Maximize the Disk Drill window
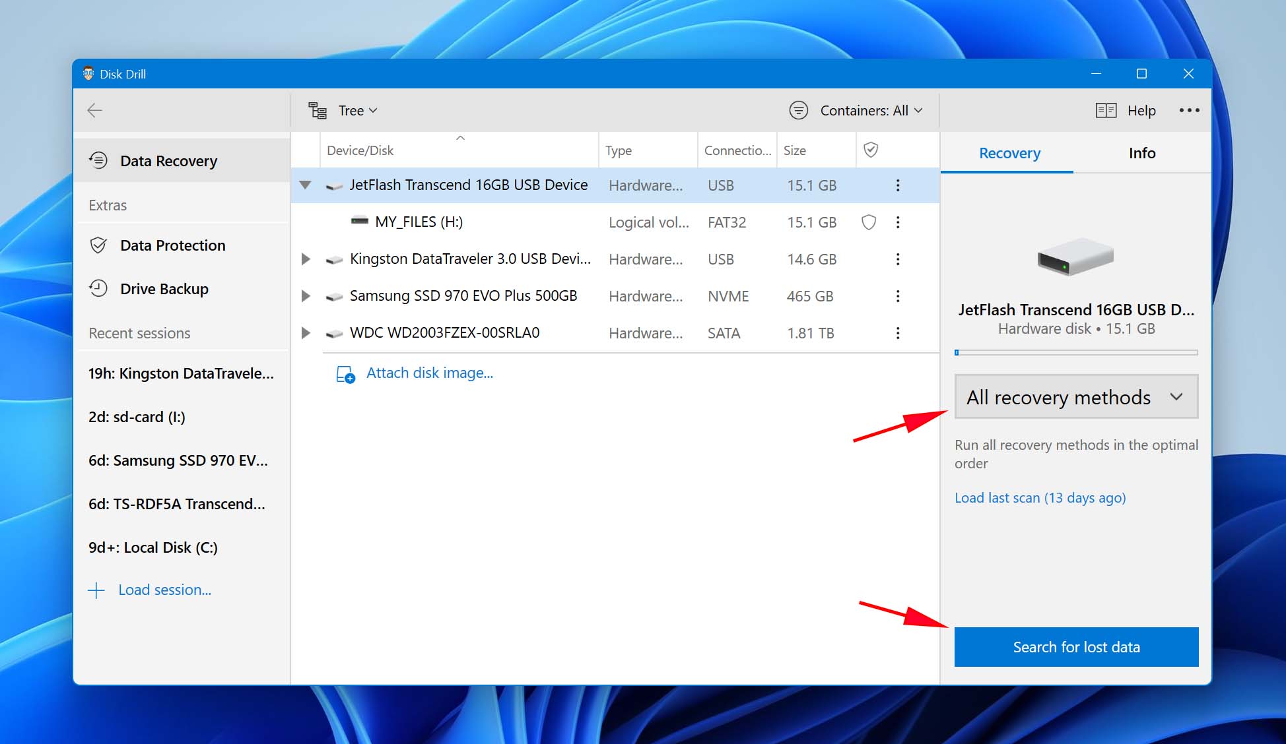Image resolution: width=1286 pixels, height=744 pixels. (1141, 74)
